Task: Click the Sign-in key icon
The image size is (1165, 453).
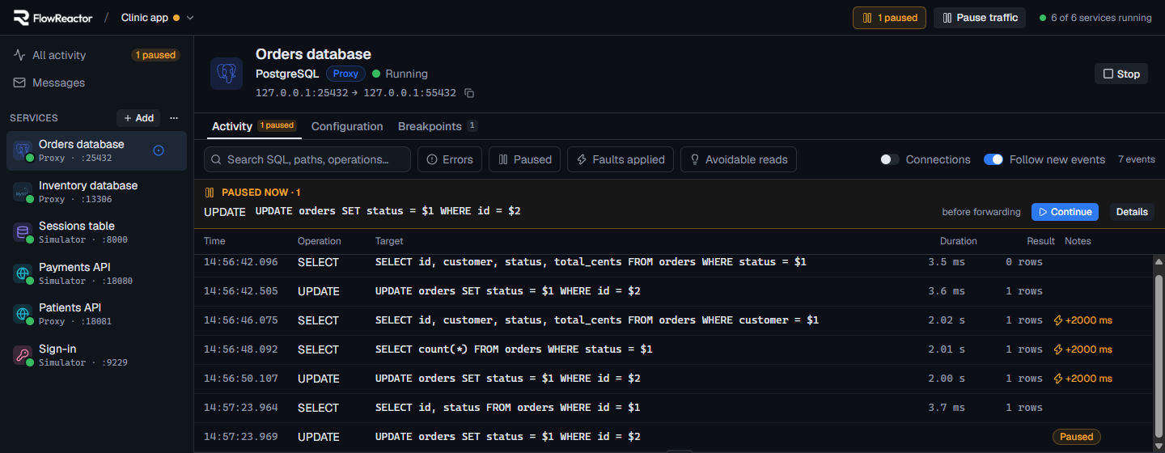Action: pyautogui.click(x=23, y=355)
